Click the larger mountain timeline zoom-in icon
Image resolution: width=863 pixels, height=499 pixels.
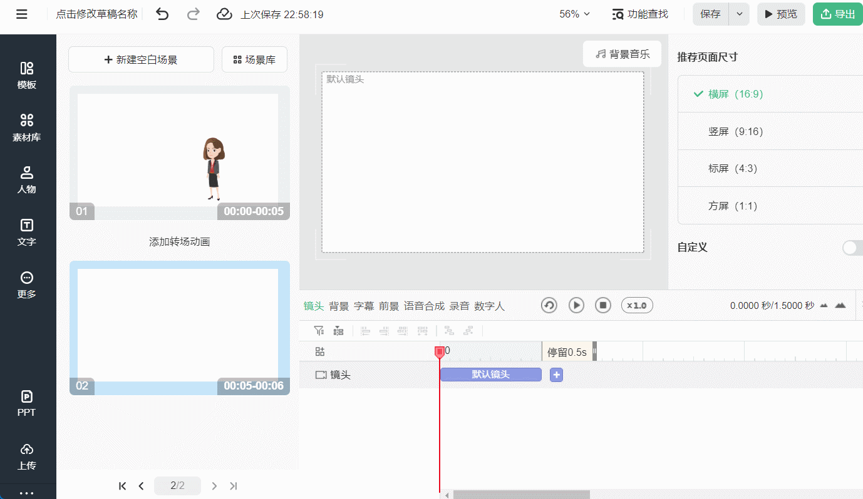point(840,305)
